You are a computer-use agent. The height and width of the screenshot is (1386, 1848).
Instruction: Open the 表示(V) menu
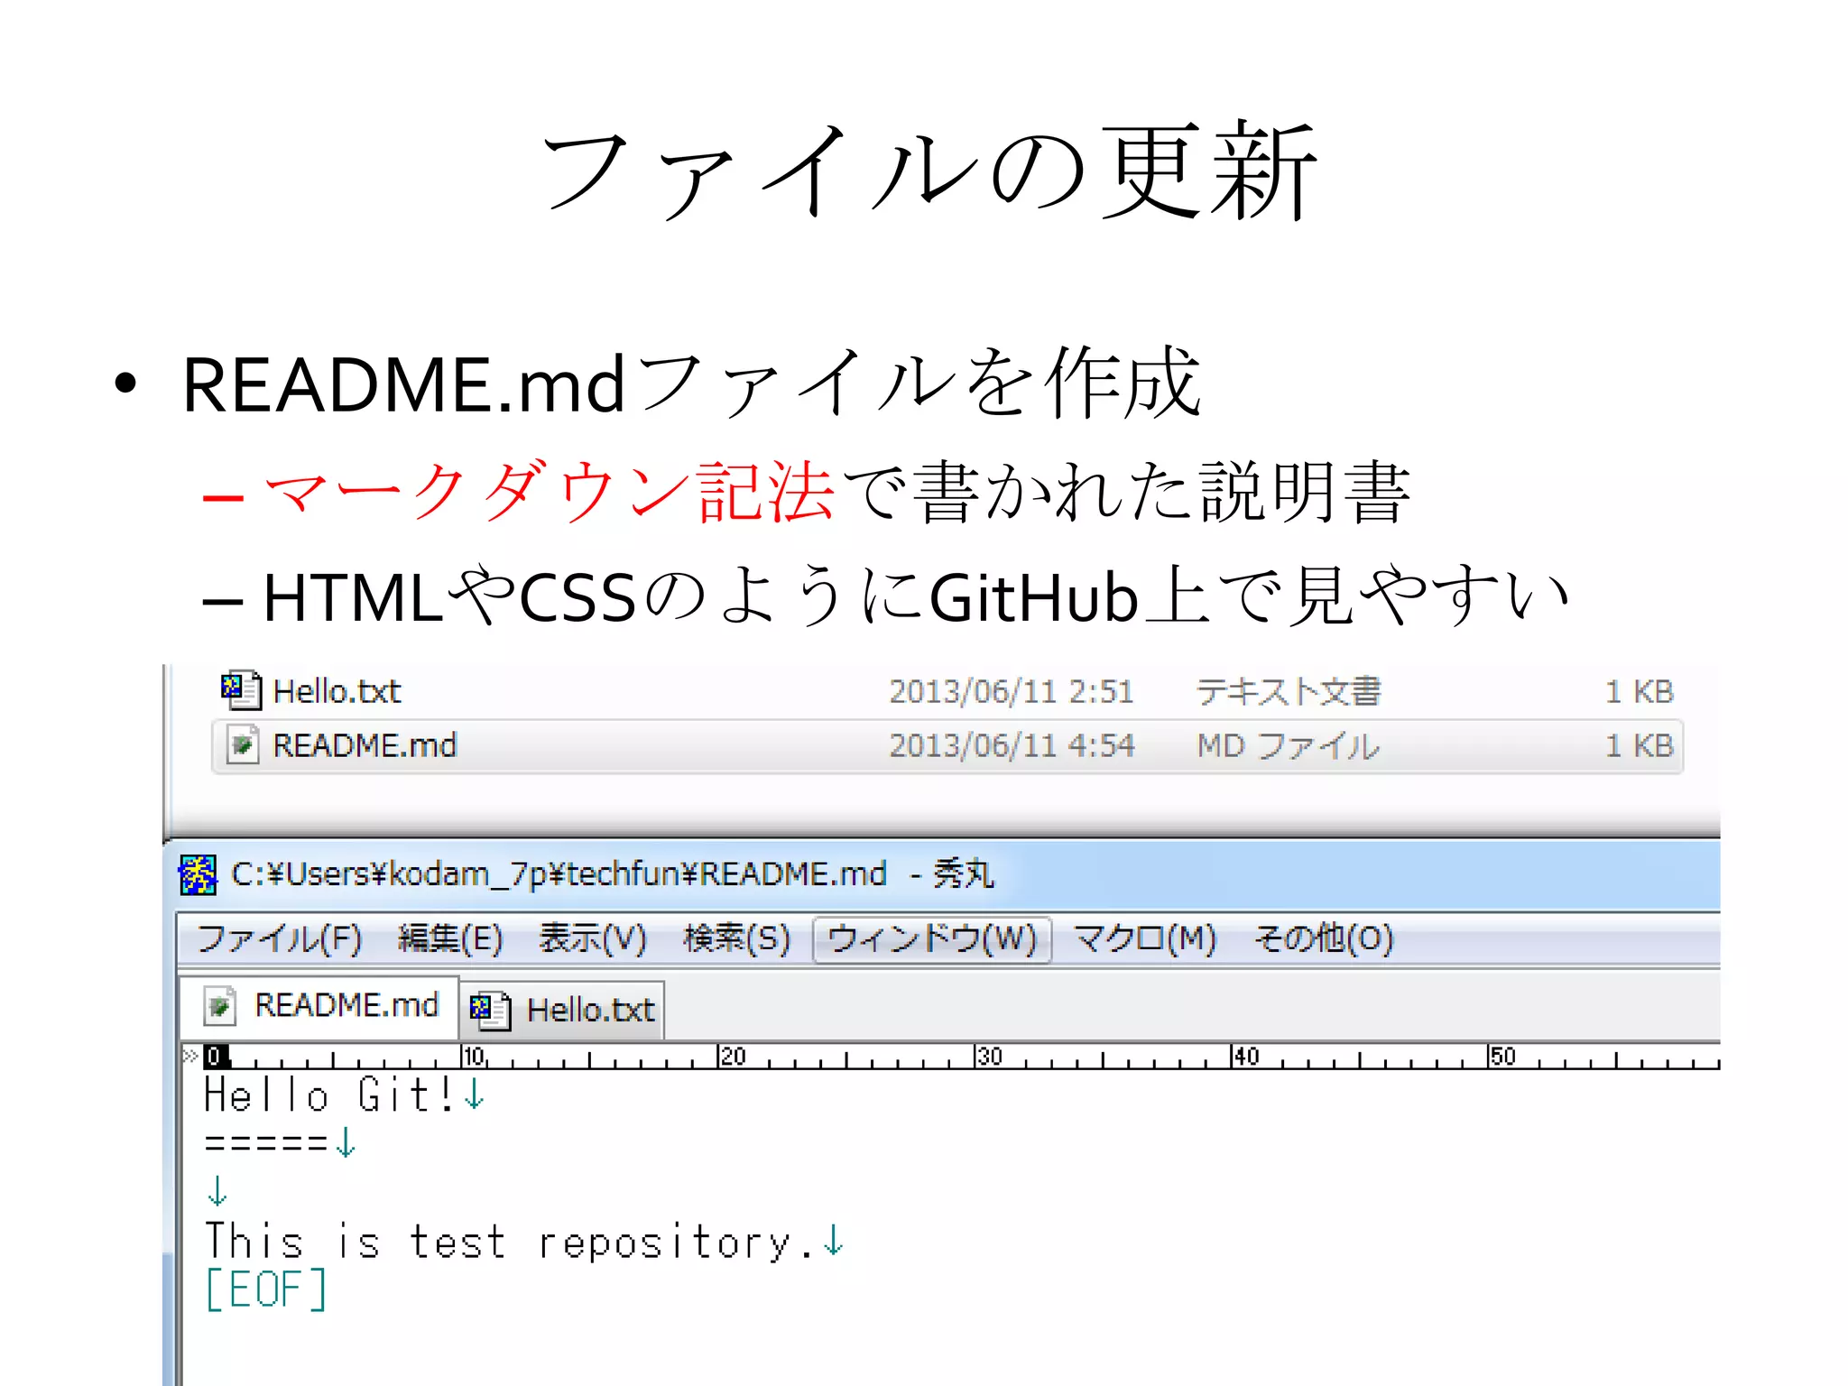pos(593,938)
